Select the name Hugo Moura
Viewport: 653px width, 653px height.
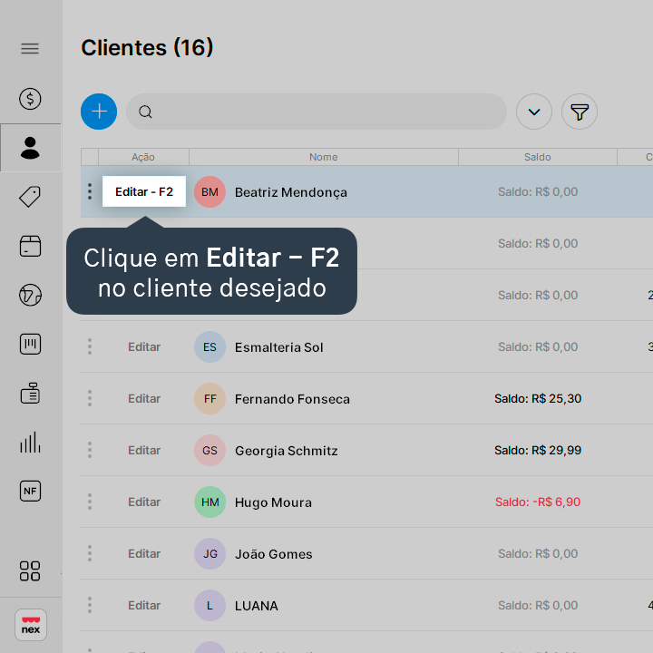coord(273,502)
